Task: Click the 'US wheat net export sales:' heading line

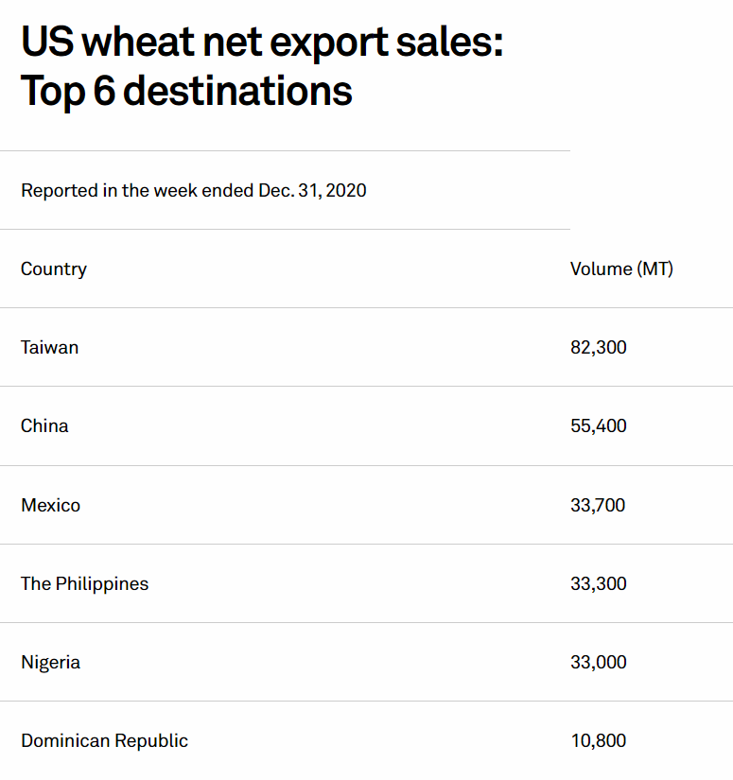Action: pos(262,42)
